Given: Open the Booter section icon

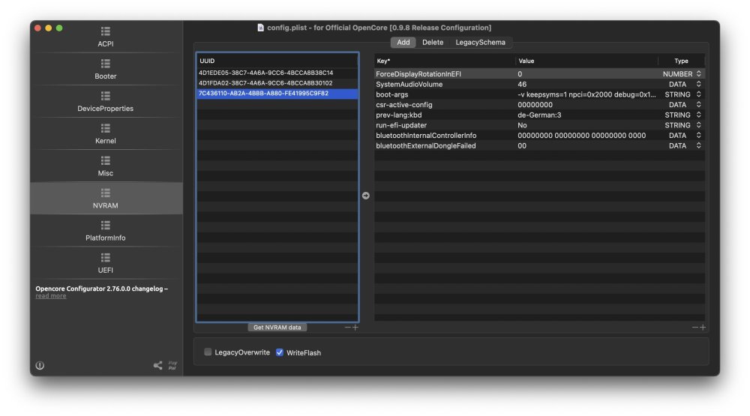Looking at the screenshot, I should click(105, 64).
